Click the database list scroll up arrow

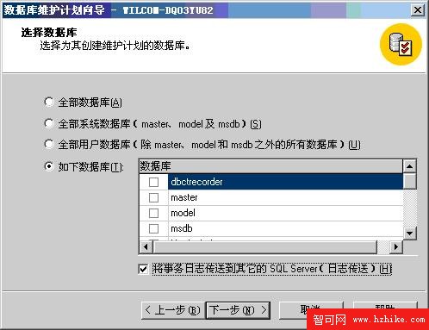pyautogui.click(x=410, y=166)
